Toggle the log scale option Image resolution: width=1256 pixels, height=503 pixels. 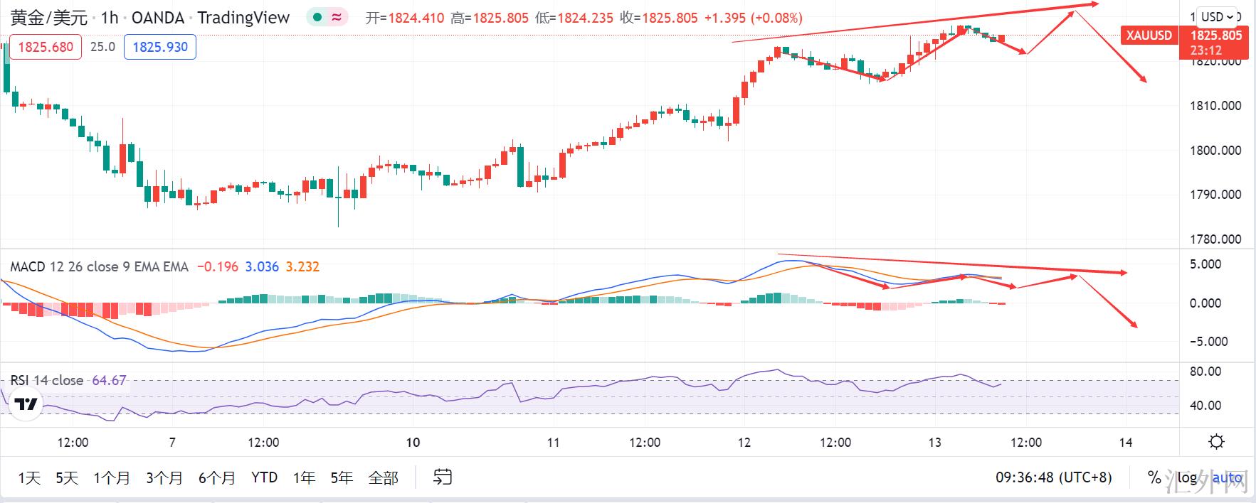(x=1186, y=478)
